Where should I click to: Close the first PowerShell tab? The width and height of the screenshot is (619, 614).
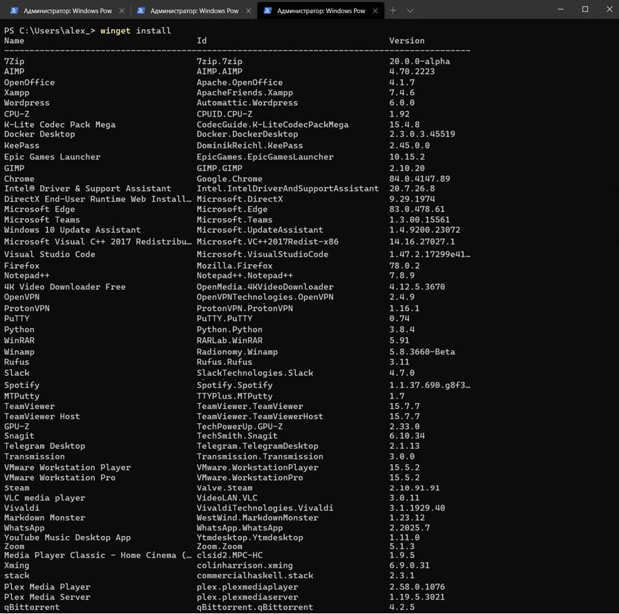pyautogui.click(x=122, y=11)
